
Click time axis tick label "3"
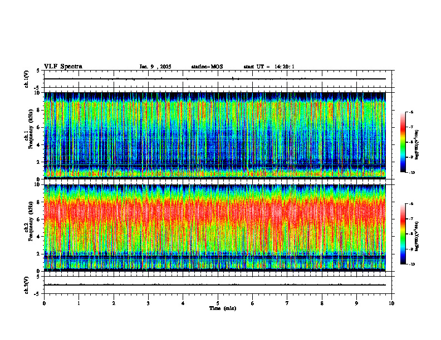pos(148,303)
